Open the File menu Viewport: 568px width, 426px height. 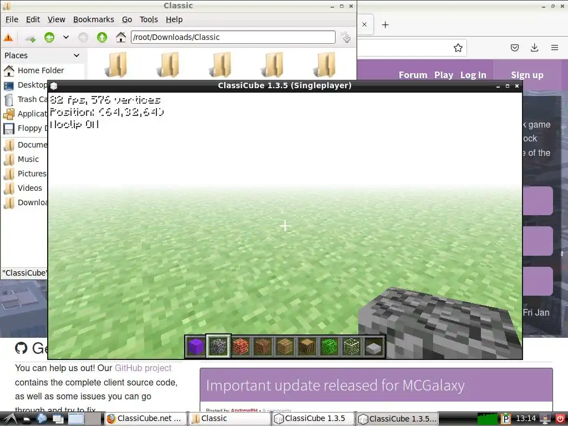tap(12, 19)
